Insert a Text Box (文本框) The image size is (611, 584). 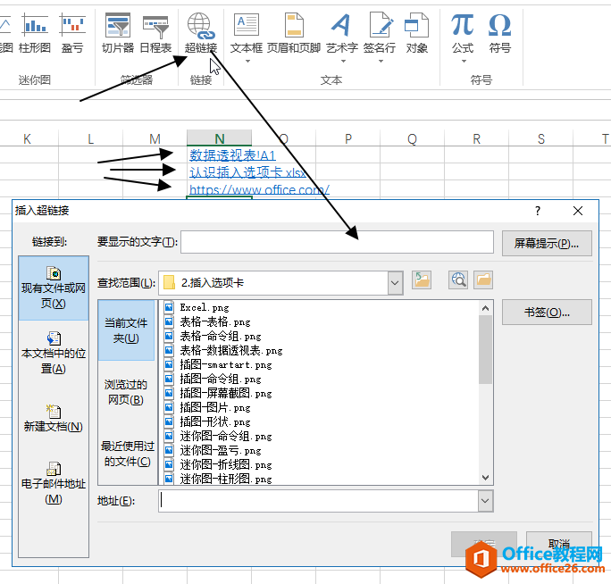tap(247, 33)
